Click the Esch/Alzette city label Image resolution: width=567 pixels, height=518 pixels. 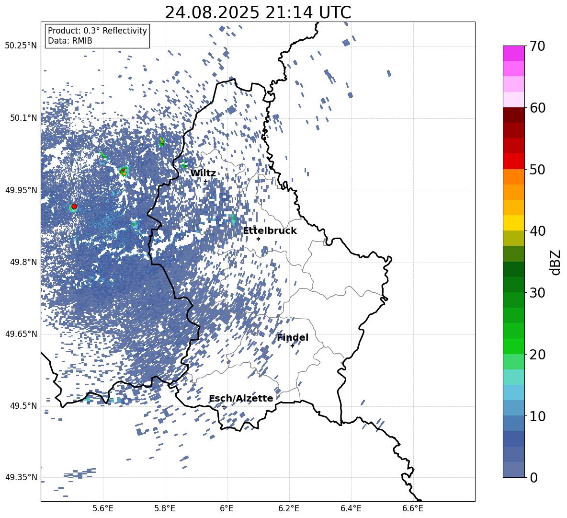241,399
